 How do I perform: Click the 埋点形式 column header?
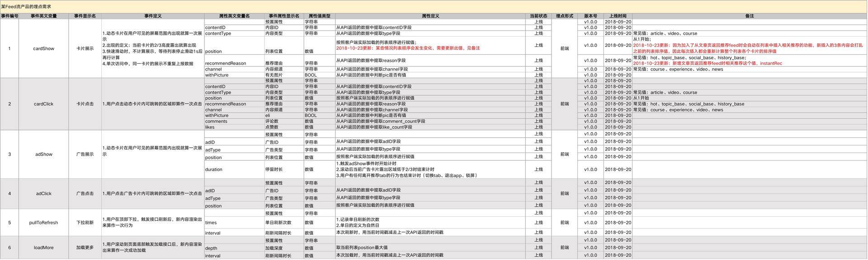click(x=565, y=16)
